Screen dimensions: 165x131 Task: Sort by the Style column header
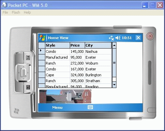click(57, 45)
